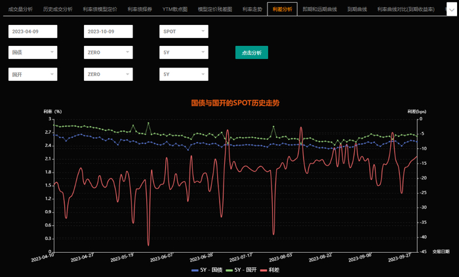Open the 5Y tenor dropdown for 国债
This screenshot has height=277, width=459.
tap(184, 53)
